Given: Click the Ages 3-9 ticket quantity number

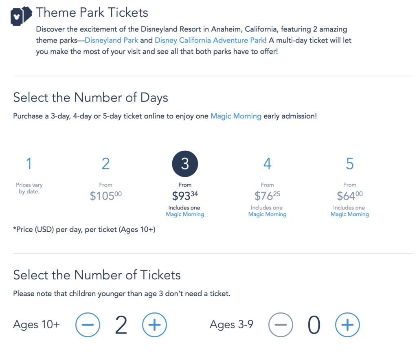Looking at the screenshot, I should (x=314, y=325).
